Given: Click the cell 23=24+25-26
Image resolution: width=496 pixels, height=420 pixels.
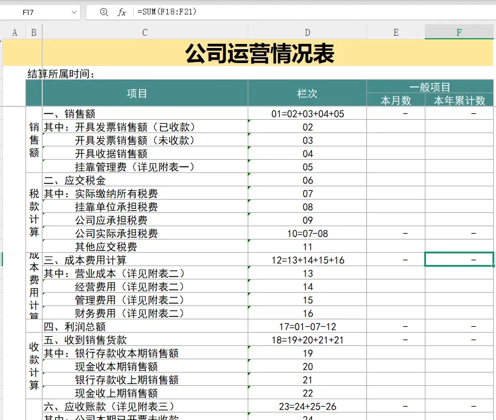Looking at the screenshot, I should click(x=307, y=406).
